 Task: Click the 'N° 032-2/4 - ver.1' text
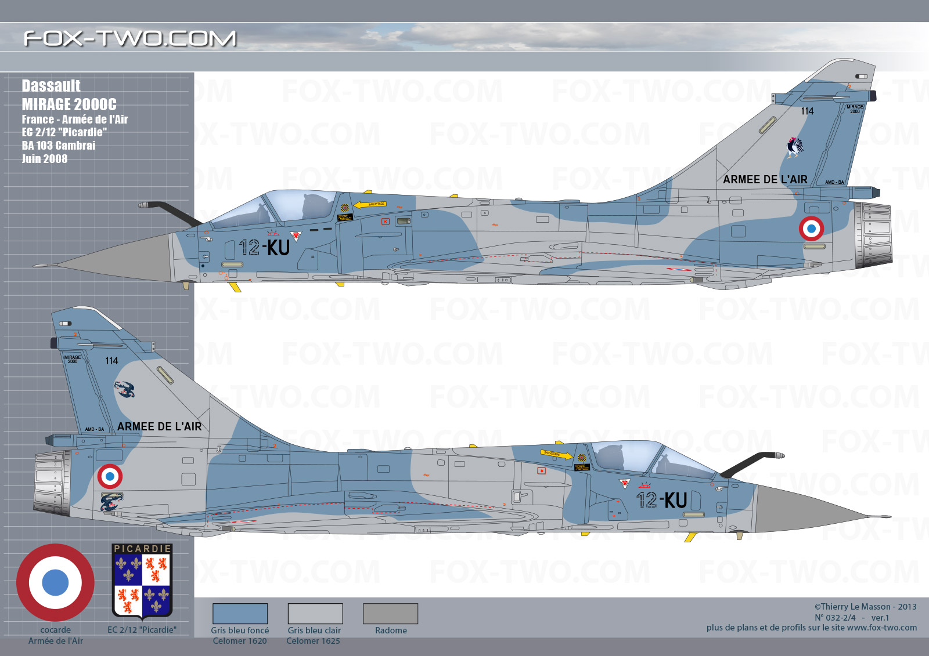pyautogui.click(x=852, y=618)
